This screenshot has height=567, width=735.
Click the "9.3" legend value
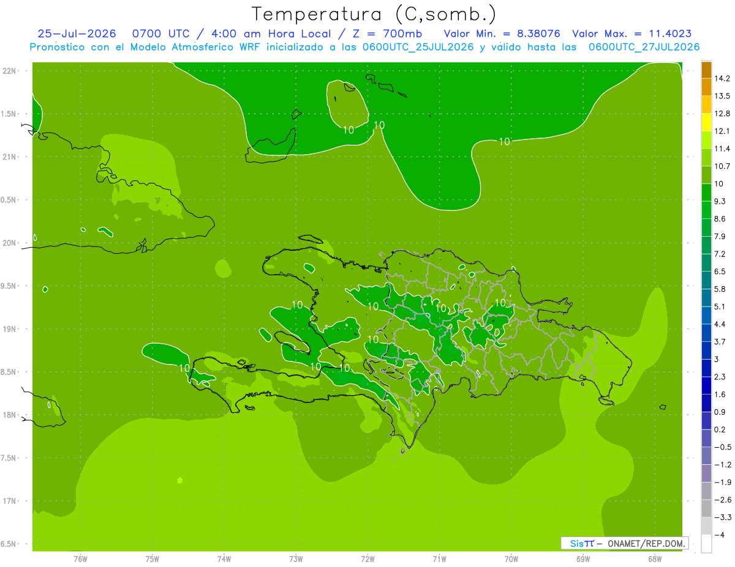click(720, 201)
